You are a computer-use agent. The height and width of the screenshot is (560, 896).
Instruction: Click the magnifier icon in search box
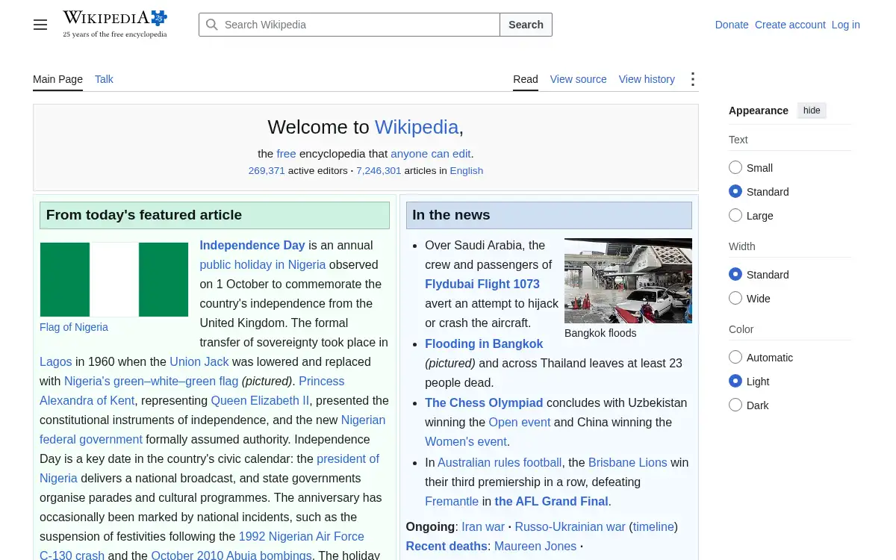click(212, 25)
